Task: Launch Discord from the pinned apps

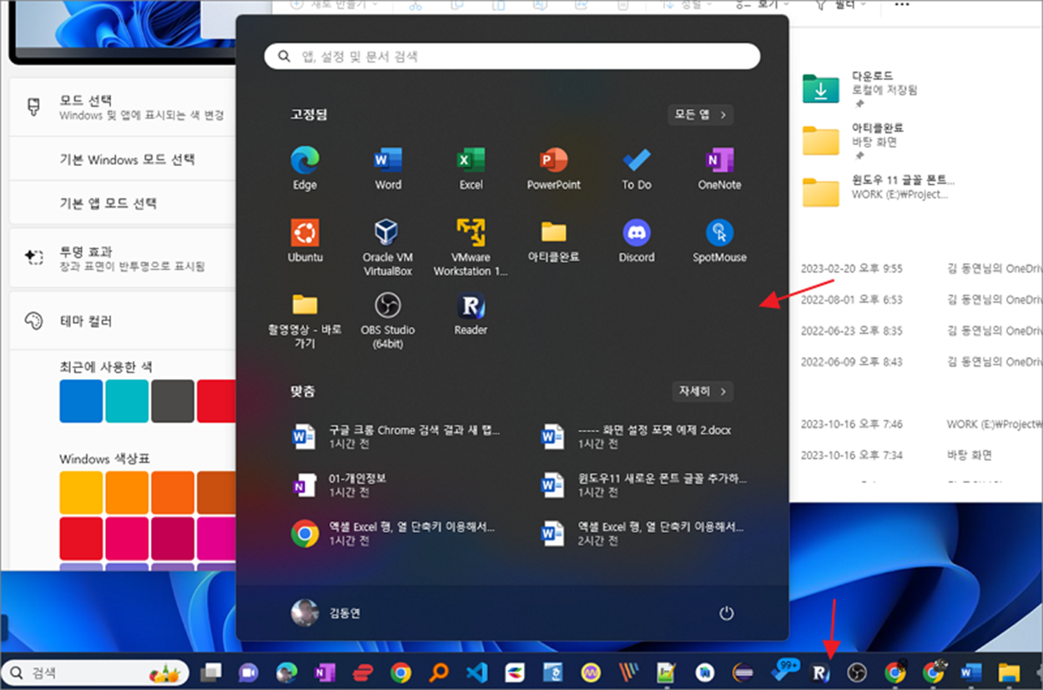Action: point(637,240)
